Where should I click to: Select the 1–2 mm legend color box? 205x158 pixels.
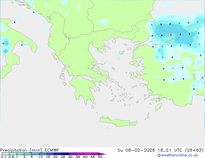[x=20, y=154]
